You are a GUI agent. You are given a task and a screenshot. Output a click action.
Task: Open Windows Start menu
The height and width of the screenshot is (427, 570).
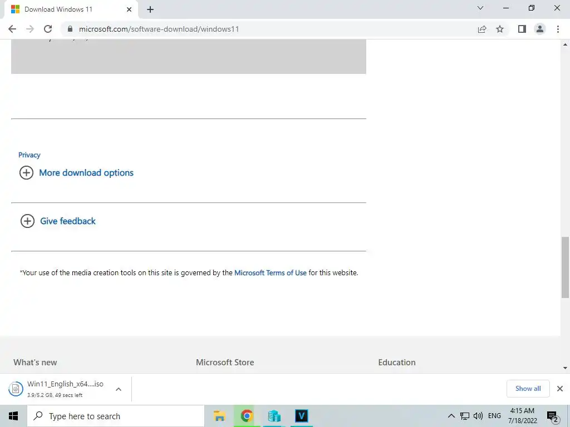click(13, 416)
